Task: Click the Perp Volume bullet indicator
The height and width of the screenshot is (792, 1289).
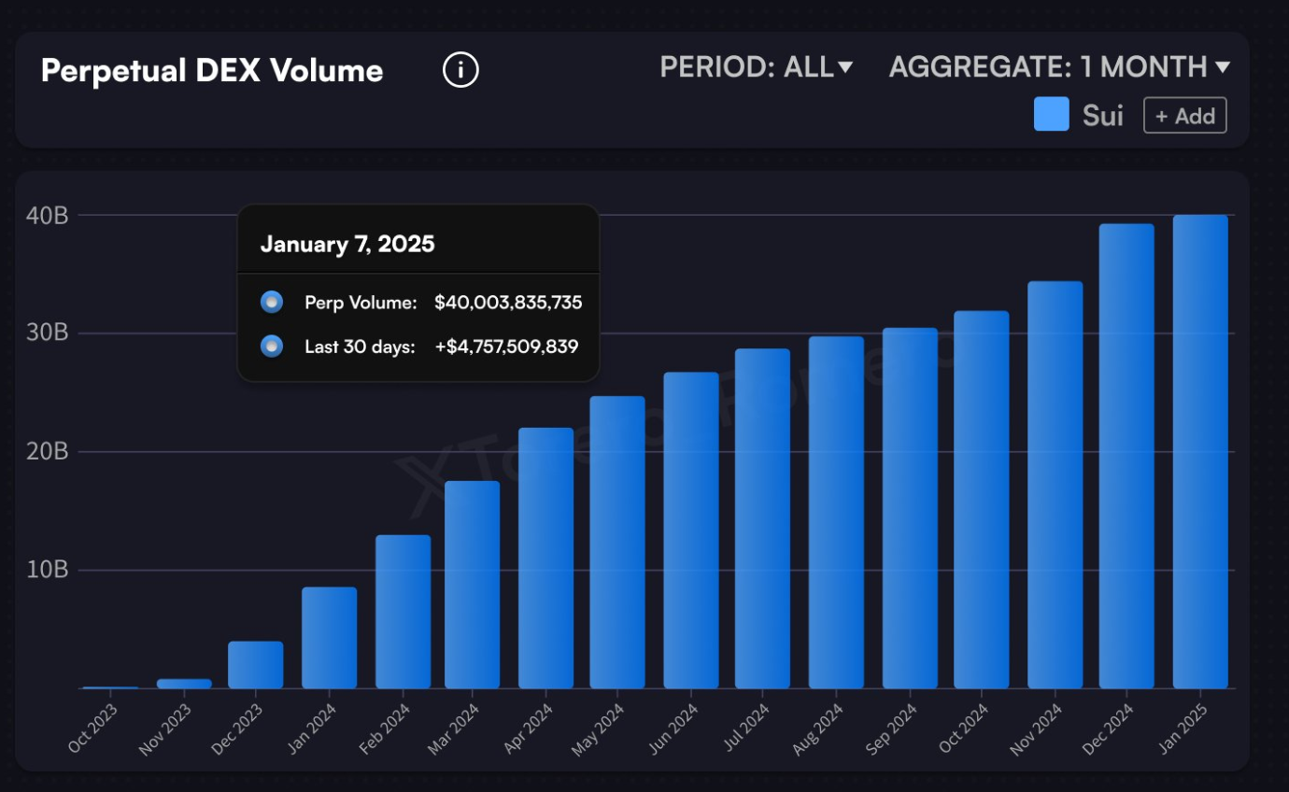Action: click(270, 302)
